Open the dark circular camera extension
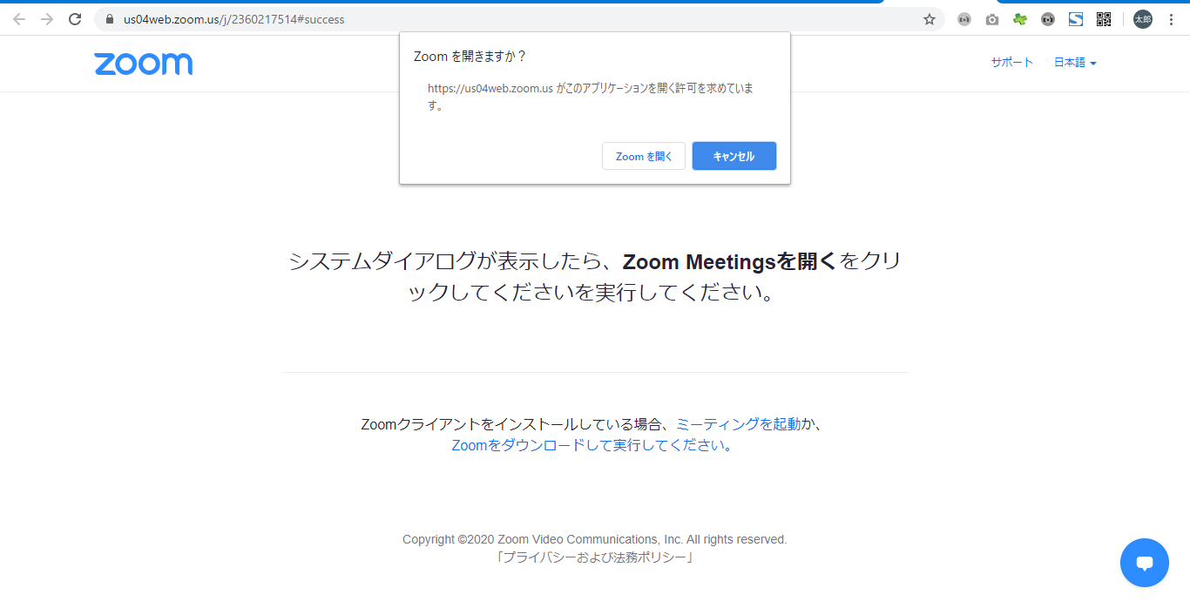 coord(1048,19)
